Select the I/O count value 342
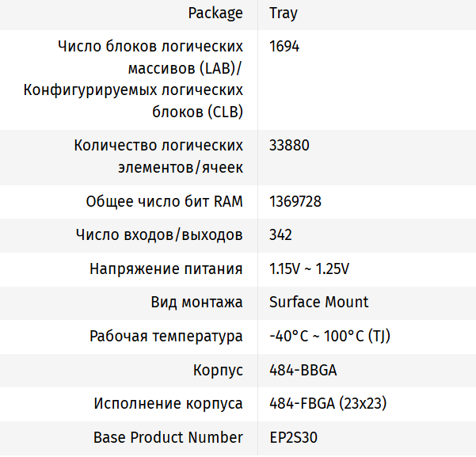Viewport: 476px width, 457px height. 280,235
